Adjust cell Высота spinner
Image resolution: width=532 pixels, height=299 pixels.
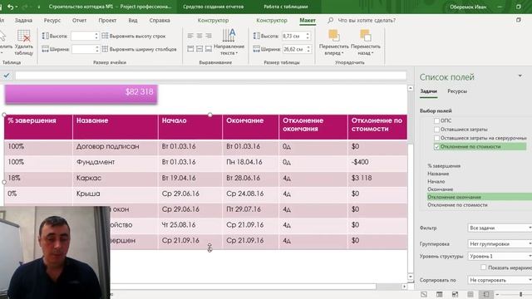pyautogui.click(x=96, y=36)
